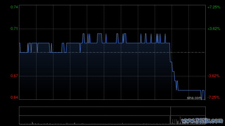The image size is (225, 126).
Task: Click the 0.71 price axis label
Action: click(14, 29)
